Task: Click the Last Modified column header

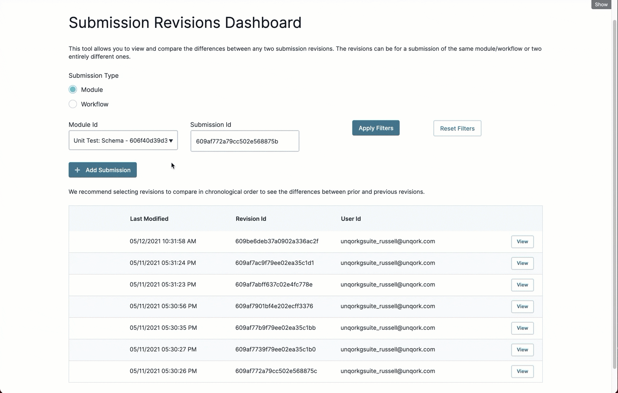Action: pos(149,219)
